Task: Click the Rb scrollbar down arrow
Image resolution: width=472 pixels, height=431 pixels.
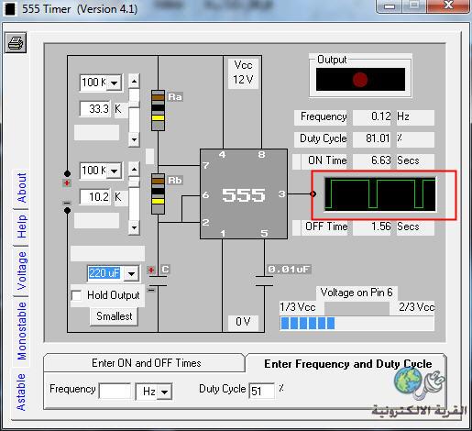Action: pos(134,227)
